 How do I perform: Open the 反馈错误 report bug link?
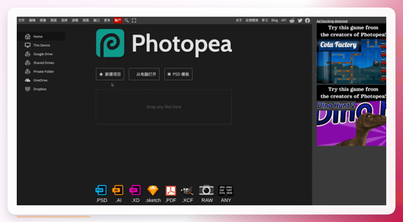[252, 21]
